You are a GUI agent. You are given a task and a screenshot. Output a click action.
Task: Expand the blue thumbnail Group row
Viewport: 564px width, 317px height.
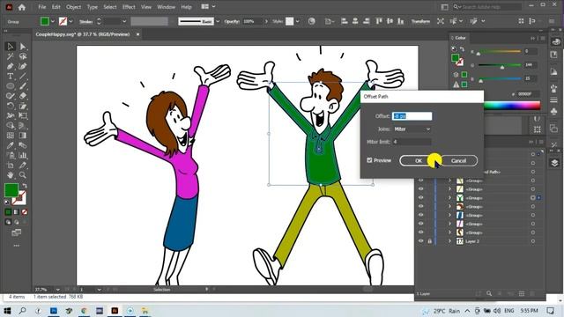449,215
